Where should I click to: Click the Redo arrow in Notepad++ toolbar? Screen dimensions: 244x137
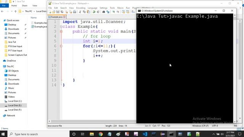click(x=98, y=12)
